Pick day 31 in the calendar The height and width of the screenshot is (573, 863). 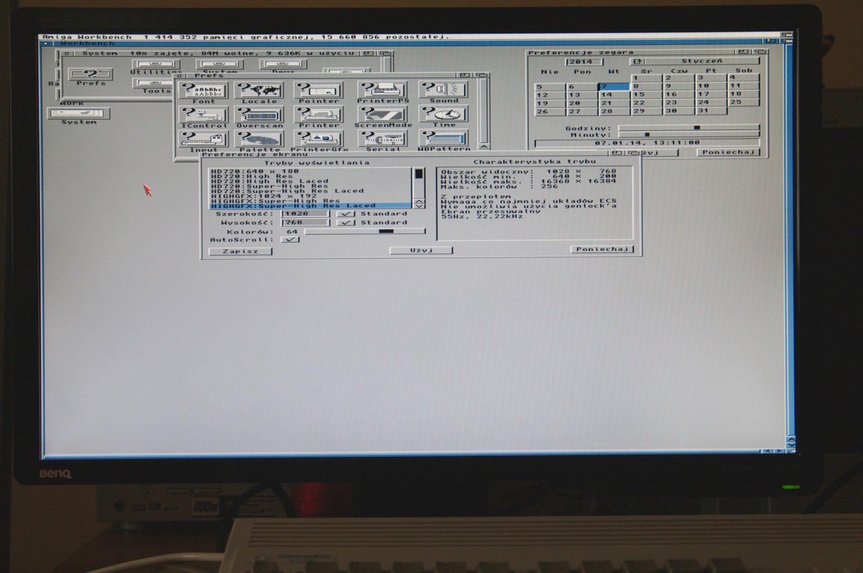[x=711, y=111]
